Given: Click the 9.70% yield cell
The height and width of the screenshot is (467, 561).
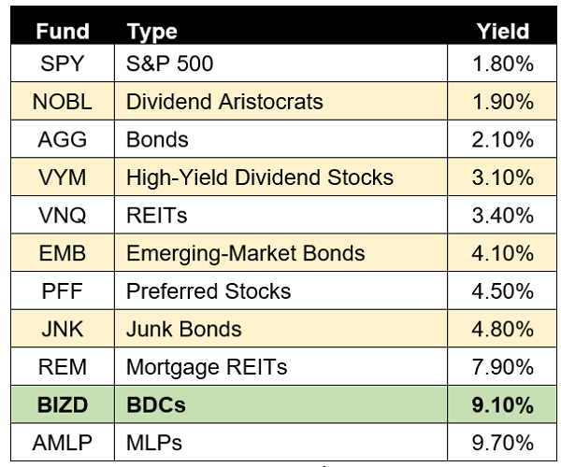Looking at the screenshot, I should click(502, 443).
